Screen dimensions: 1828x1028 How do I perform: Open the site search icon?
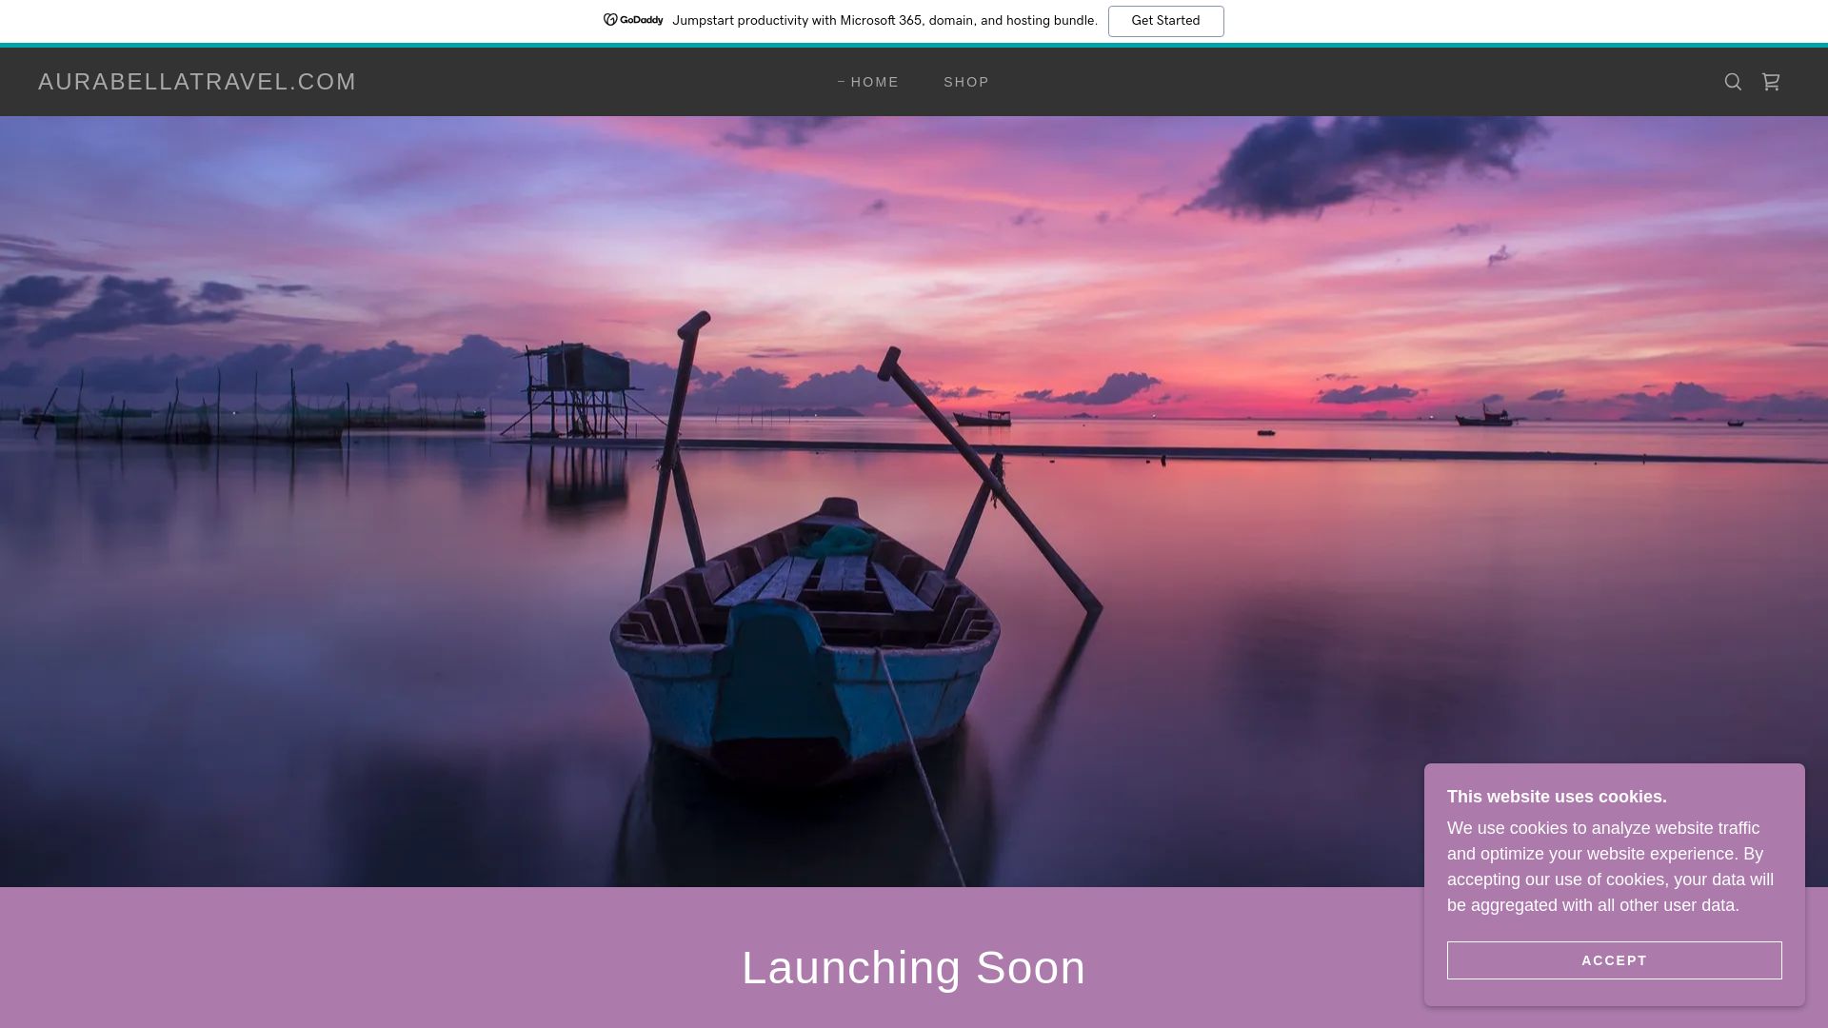pyautogui.click(x=1733, y=82)
